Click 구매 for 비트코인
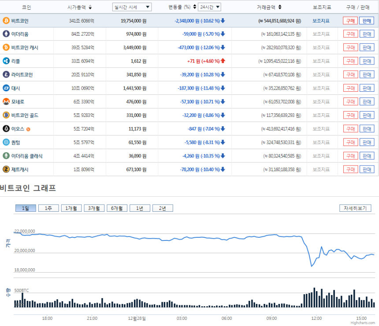Screen dimensions: 379x326 (350, 21)
